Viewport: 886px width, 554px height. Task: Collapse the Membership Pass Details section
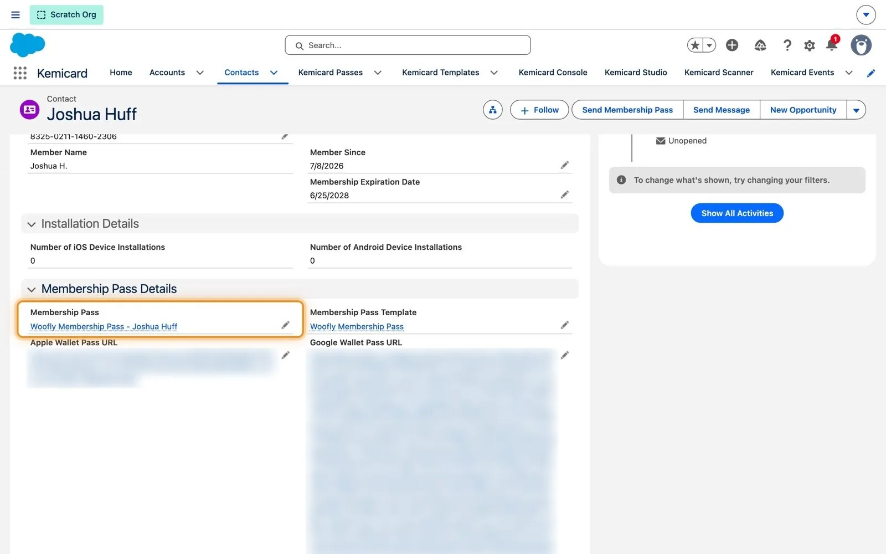pos(32,290)
